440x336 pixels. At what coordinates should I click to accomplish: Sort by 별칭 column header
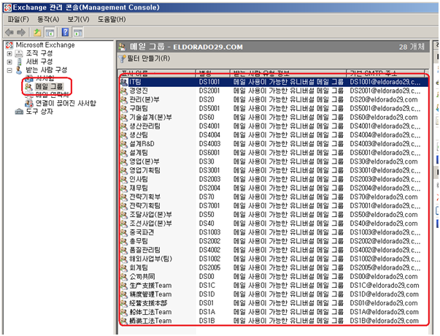212,73
